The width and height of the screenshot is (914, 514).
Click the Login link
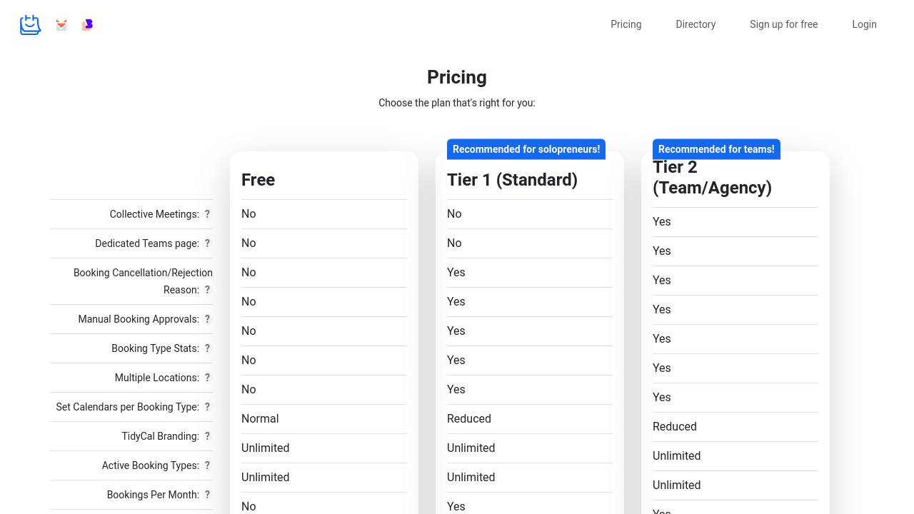point(864,24)
